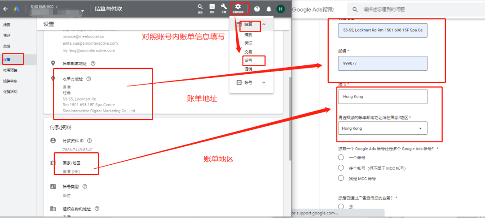Click search icon in Google Ads帮助 bar

pyautogui.click(x=355, y=9)
